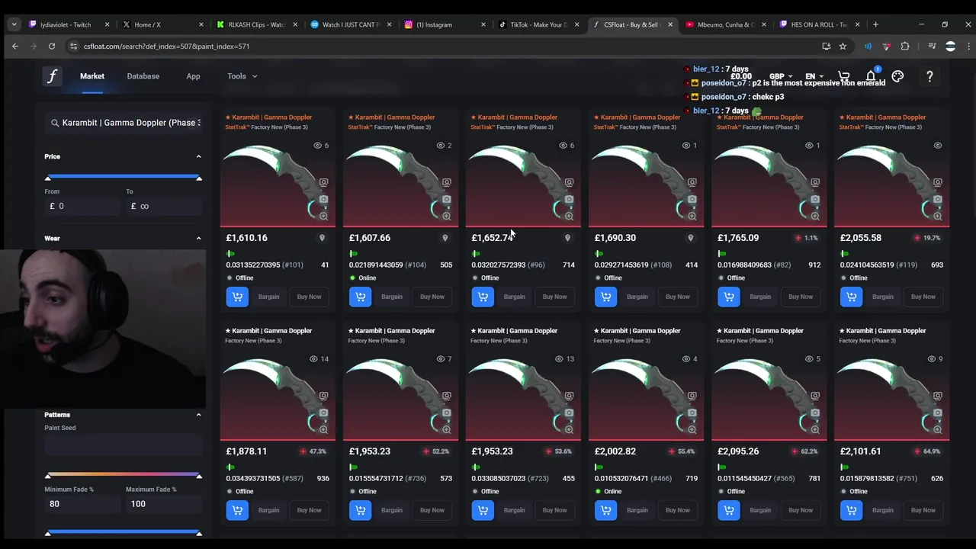Add the £1,878.11 Karambit to cart
This screenshot has width=976, height=549.
coord(237,510)
